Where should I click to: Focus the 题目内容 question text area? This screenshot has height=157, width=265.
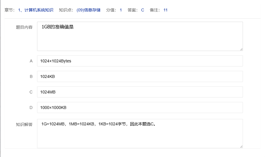pyautogui.click(x=140, y=36)
